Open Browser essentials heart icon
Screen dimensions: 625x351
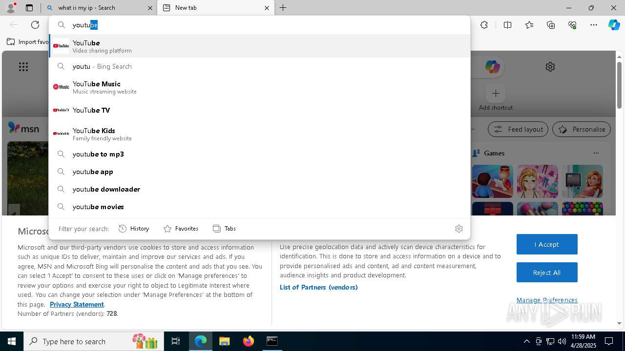pos(572,25)
